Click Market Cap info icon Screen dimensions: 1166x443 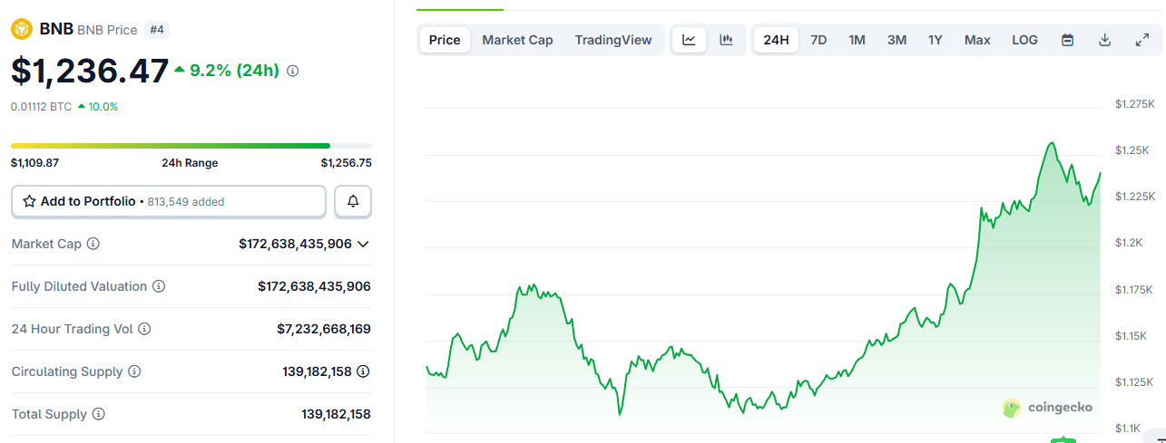point(93,244)
